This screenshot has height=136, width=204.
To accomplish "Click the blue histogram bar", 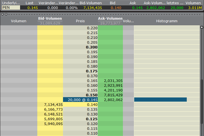I will coord(160,100).
